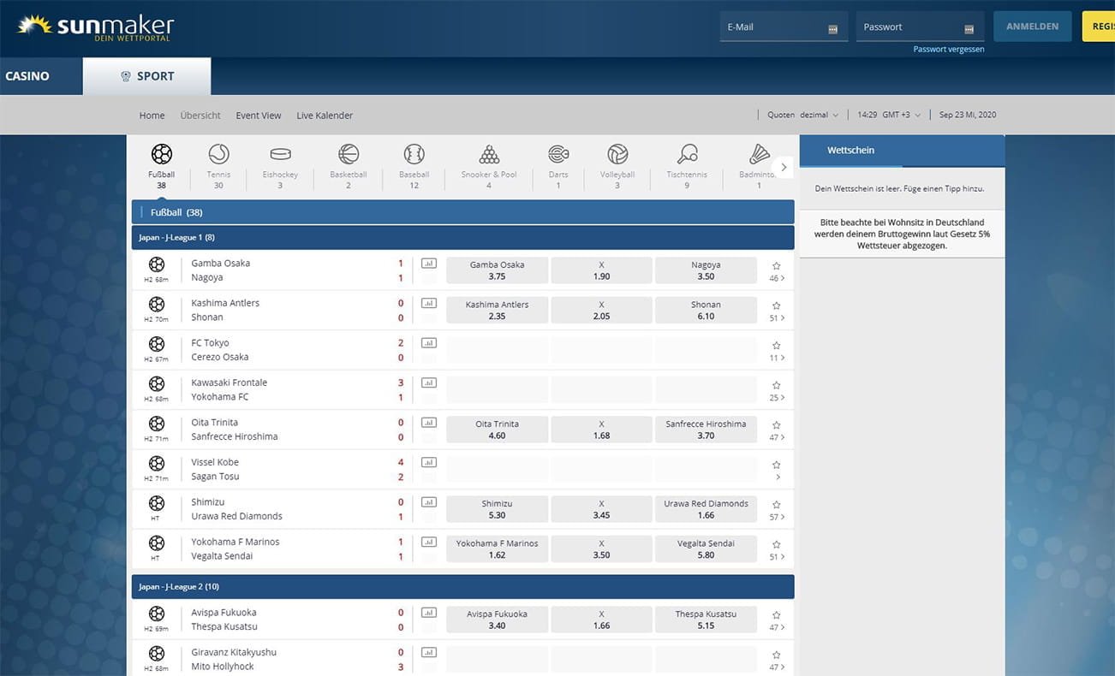Bet on Gamba Osaka at 3.75
The width and height of the screenshot is (1115, 676).
coord(497,270)
